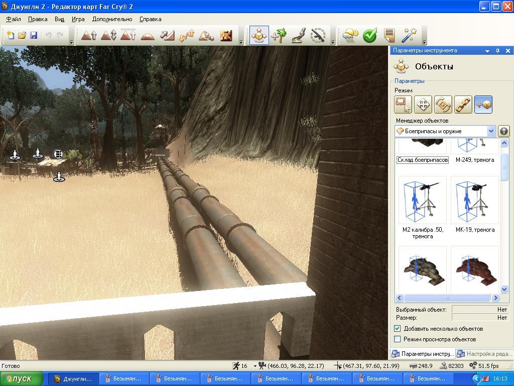The width and height of the screenshot is (514, 386).
Task: Enable 'Режим просмотра объектов' checkbox
Action: [x=398, y=339]
